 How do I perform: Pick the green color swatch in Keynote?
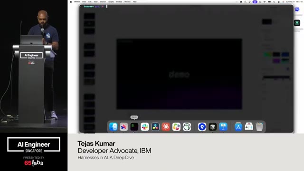[x=267, y=55]
